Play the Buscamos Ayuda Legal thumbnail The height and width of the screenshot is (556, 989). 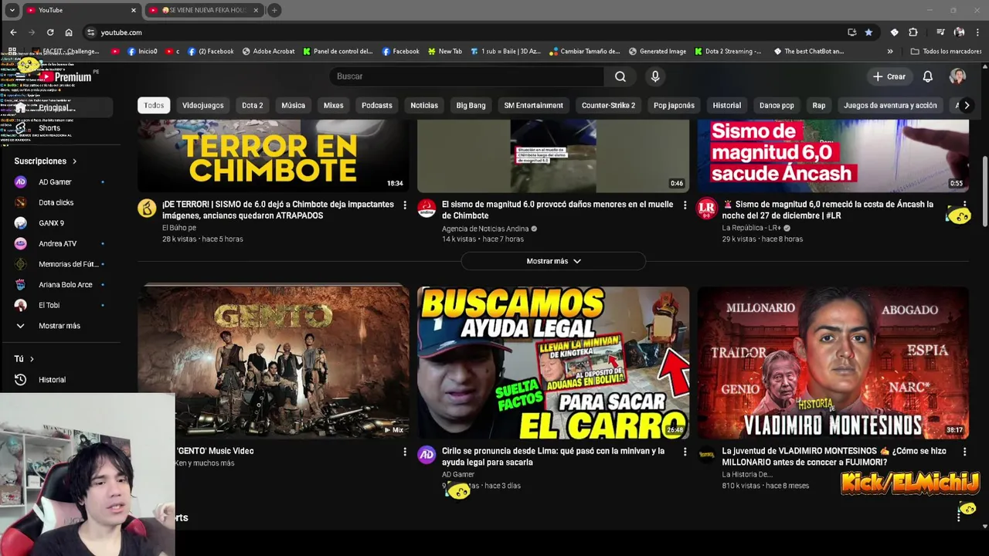pos(553,363)
